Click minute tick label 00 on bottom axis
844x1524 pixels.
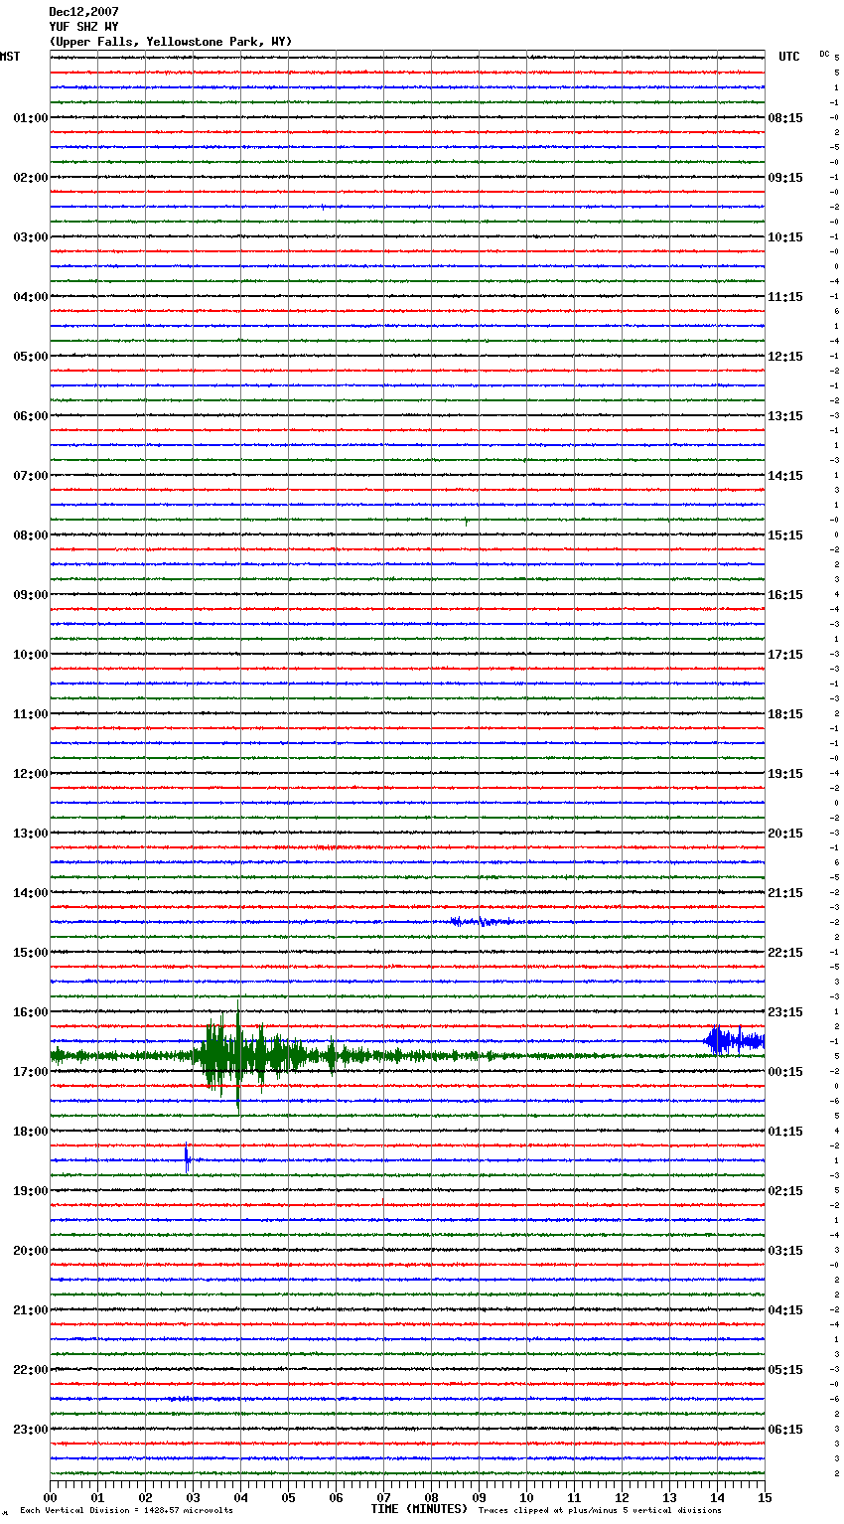click(51, 1497)
